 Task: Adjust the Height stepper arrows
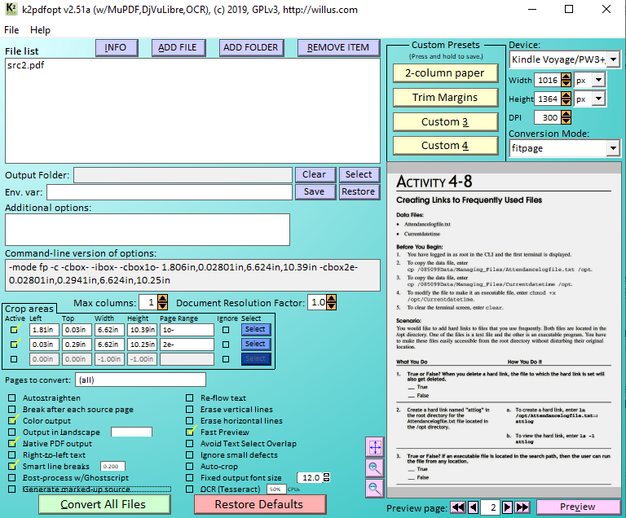click(x=566, y=99)
